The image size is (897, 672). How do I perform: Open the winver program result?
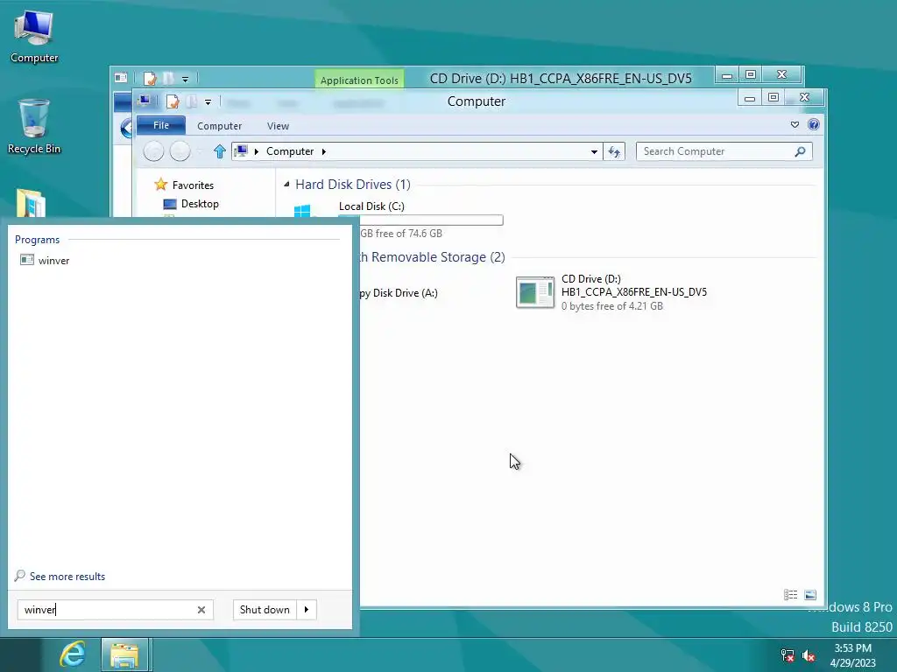(x=53, y=261)
